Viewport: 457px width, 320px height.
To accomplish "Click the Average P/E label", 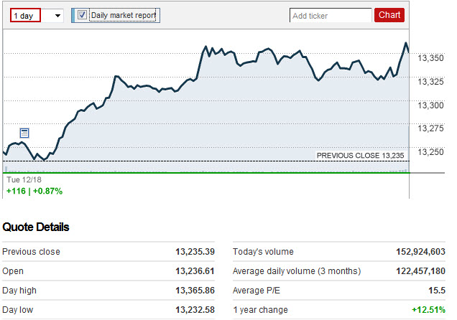I will tap(257, 291).
